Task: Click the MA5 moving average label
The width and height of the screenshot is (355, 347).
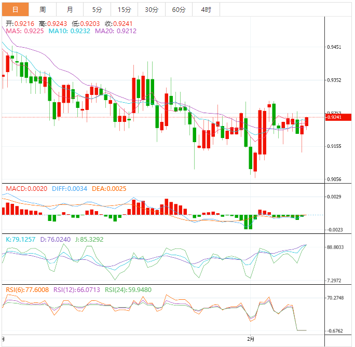Action: click(x=25, y=31)
